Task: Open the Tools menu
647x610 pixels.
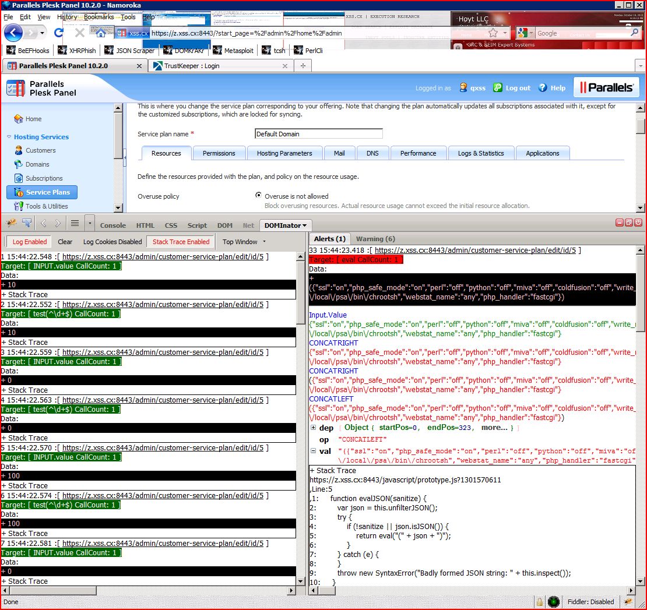Action: 128,17
